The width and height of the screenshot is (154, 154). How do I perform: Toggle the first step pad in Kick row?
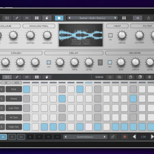click(26, 89)
